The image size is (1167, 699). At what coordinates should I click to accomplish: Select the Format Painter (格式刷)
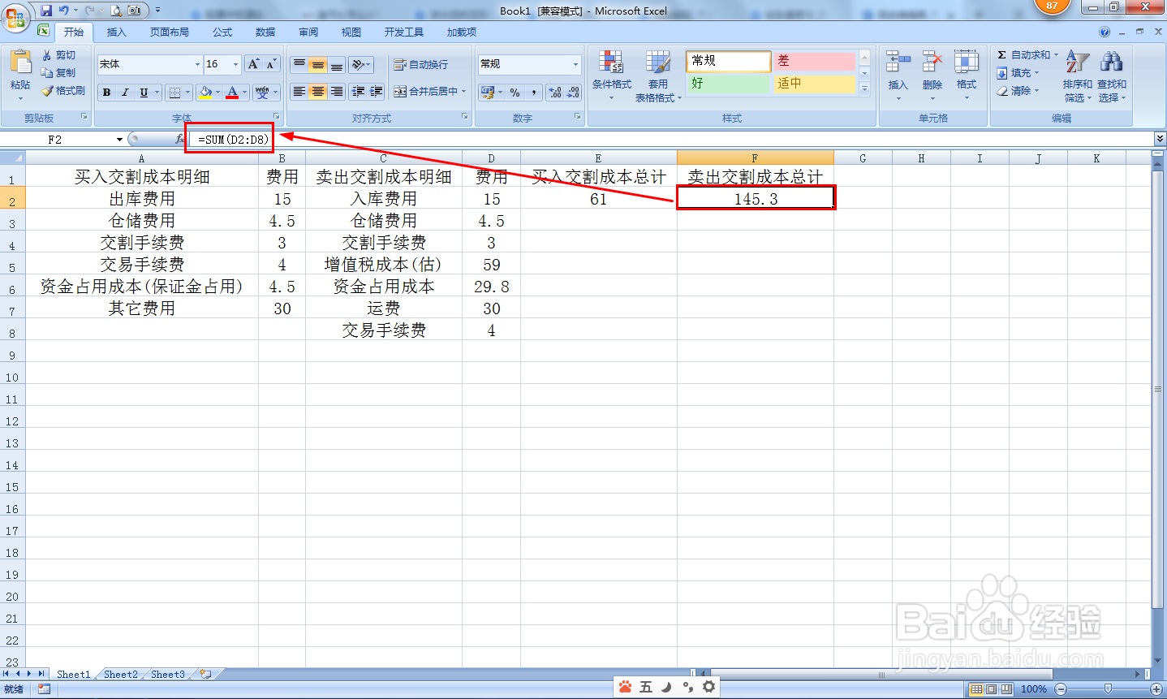63,91
